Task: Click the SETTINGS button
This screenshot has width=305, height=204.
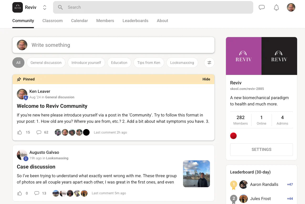Action: pos(261,150)
